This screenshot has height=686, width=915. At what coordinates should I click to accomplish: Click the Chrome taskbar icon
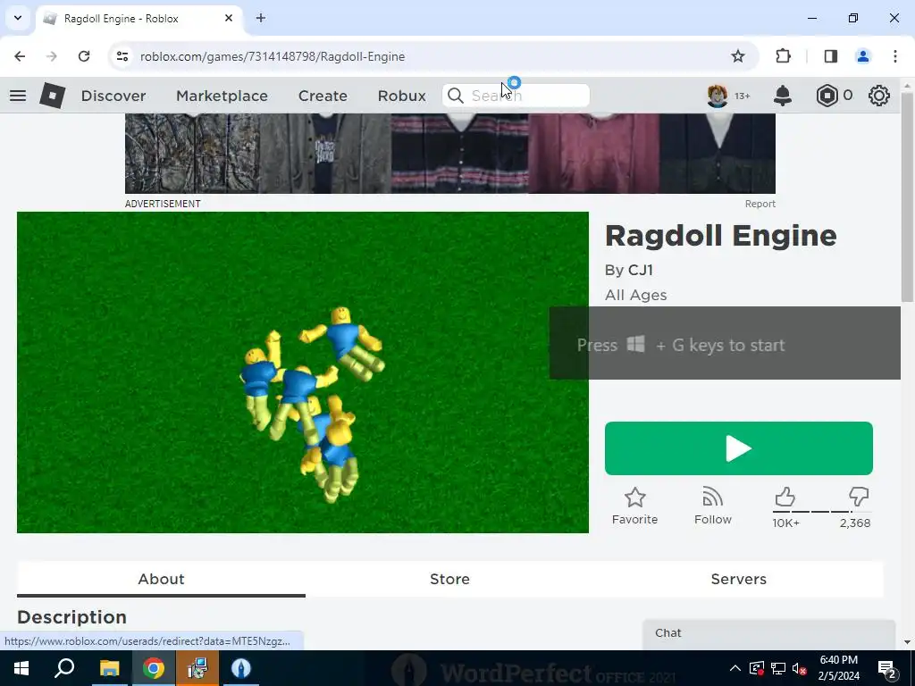pyautogui.click(x=154, y=668)
